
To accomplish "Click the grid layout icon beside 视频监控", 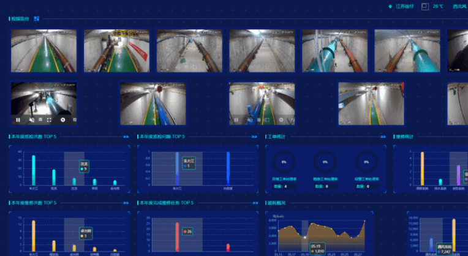I will (x=36, y=19).
